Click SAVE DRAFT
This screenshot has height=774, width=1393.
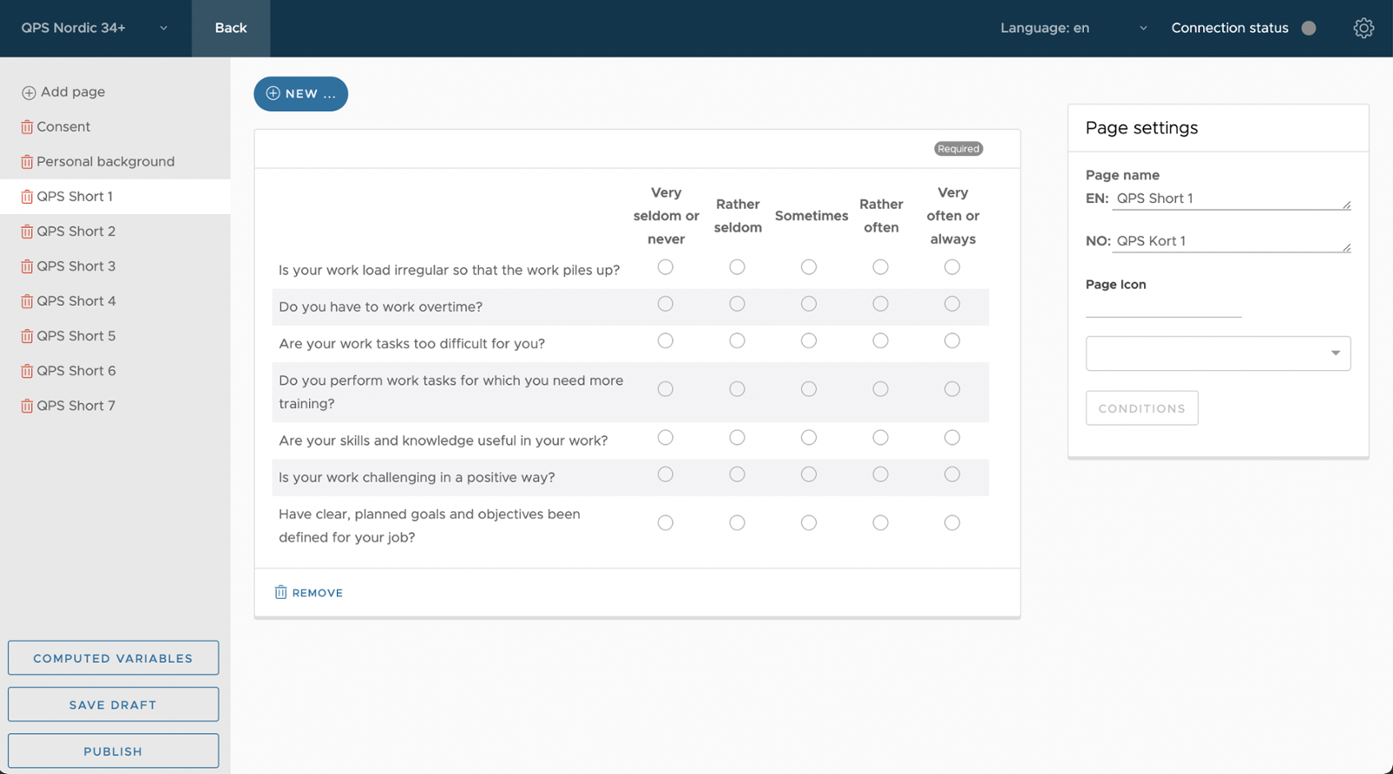[113, 704]
